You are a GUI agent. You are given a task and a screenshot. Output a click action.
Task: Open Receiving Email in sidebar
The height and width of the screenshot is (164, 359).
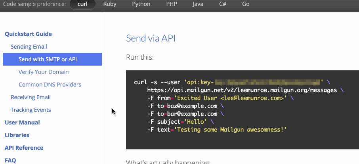point(31,97)
